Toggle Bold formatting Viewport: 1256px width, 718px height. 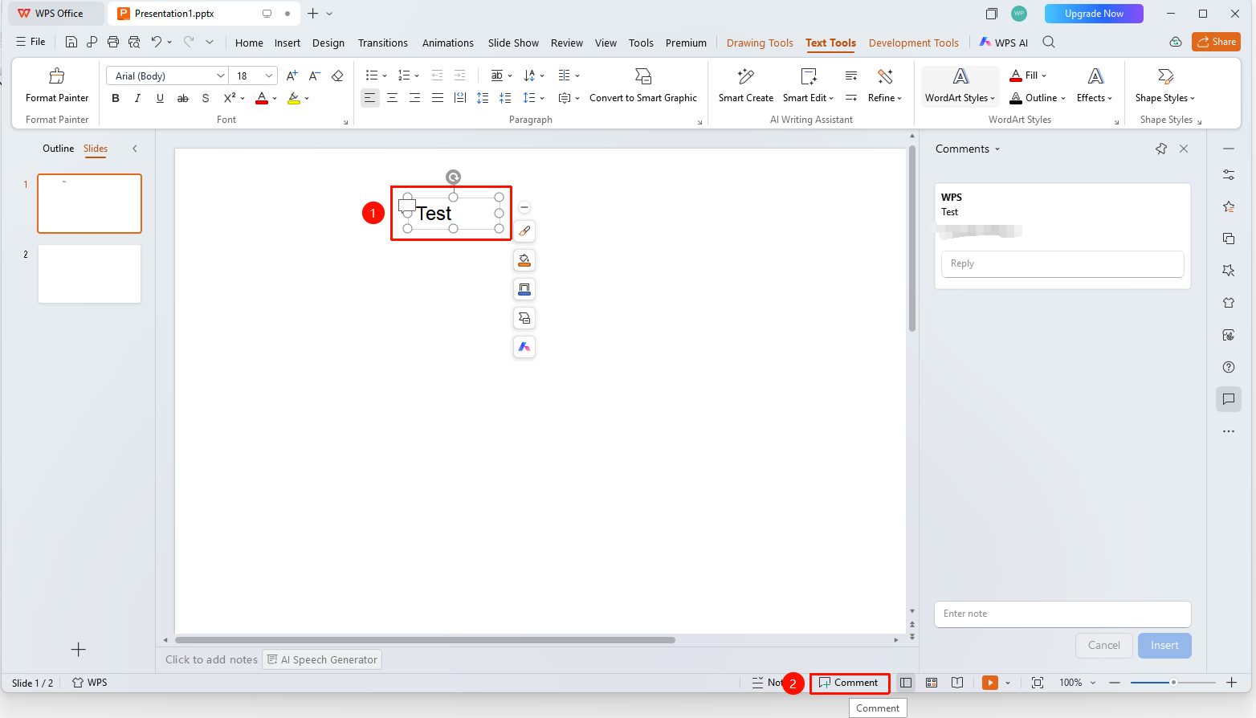coord(116,98)
